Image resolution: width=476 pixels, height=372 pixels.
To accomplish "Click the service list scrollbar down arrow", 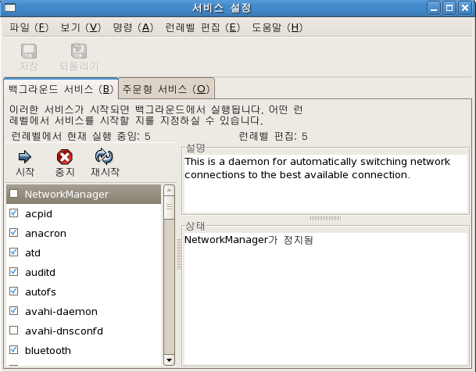I will click(169, 359).
